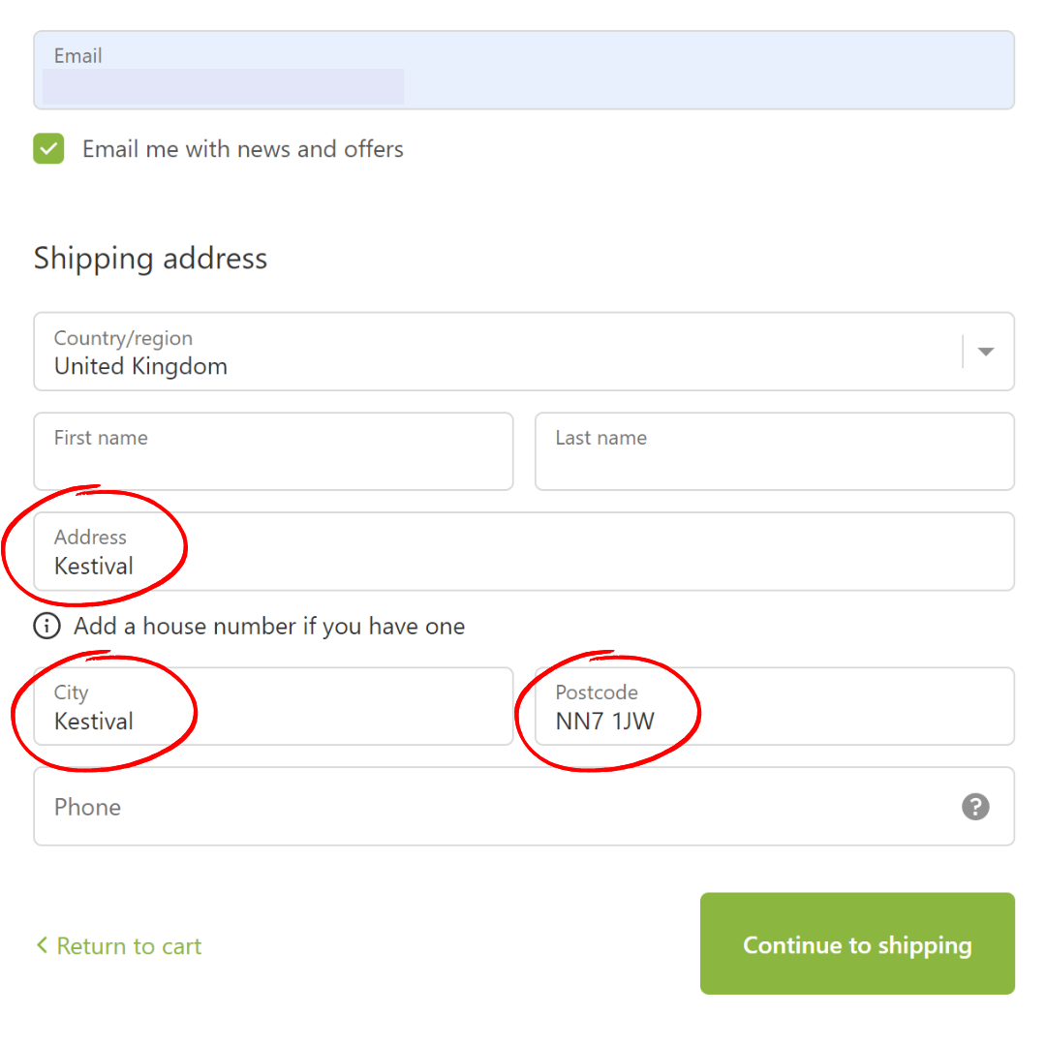The height and width of the screenshot is (1046, 1046).
Task: Click the Country/region label text
Action: coord(123,338)
